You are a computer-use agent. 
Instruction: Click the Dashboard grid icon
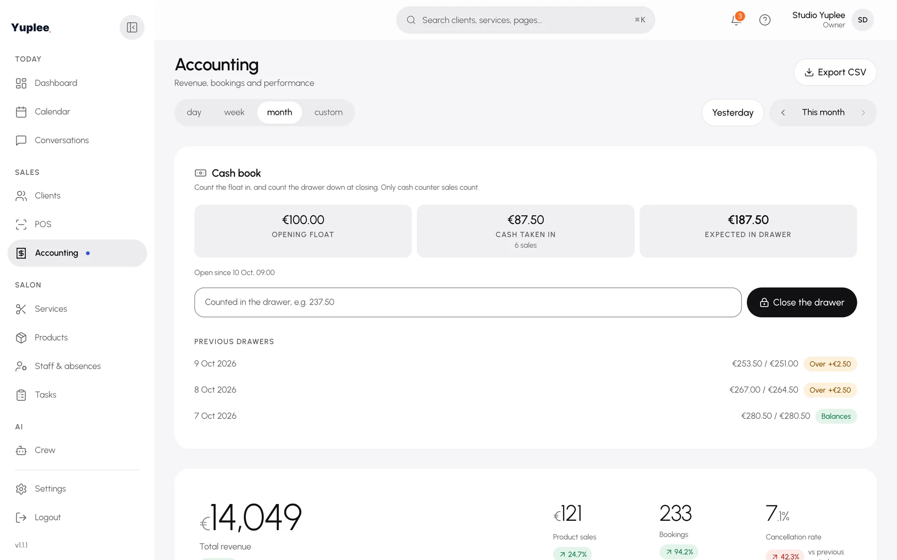click(x=21, y=83)
